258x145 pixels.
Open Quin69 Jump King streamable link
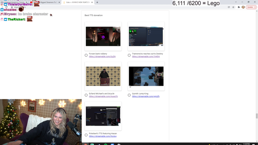click(146, 97)
